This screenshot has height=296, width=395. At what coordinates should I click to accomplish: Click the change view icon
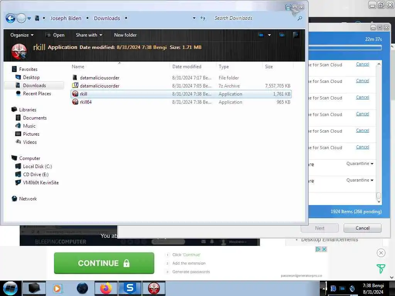click(261, 35)
